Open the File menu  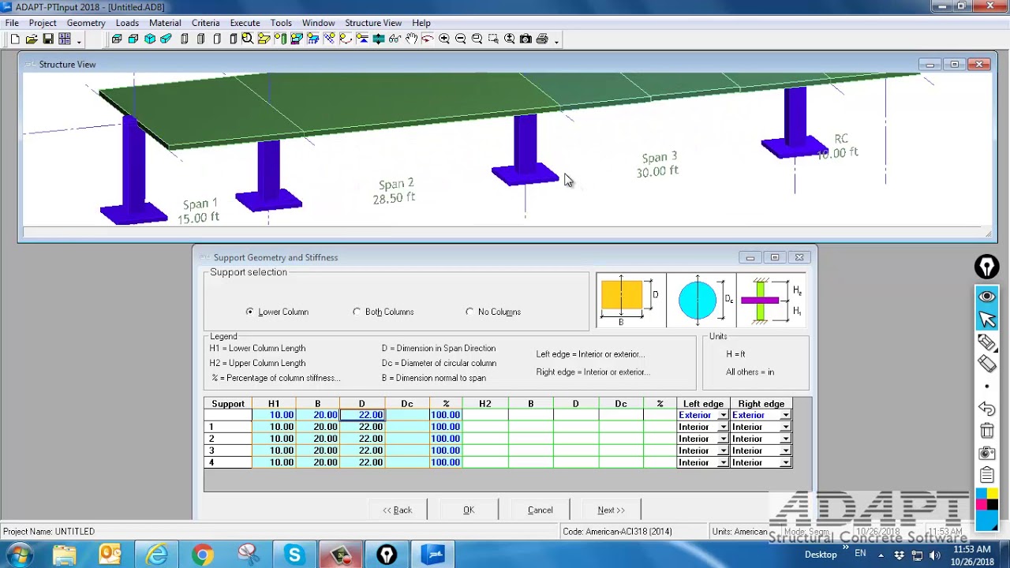pyautogui.click(x=12, y=23)
